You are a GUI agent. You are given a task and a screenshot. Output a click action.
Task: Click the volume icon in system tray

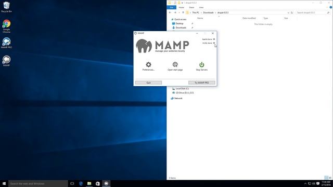314,183
